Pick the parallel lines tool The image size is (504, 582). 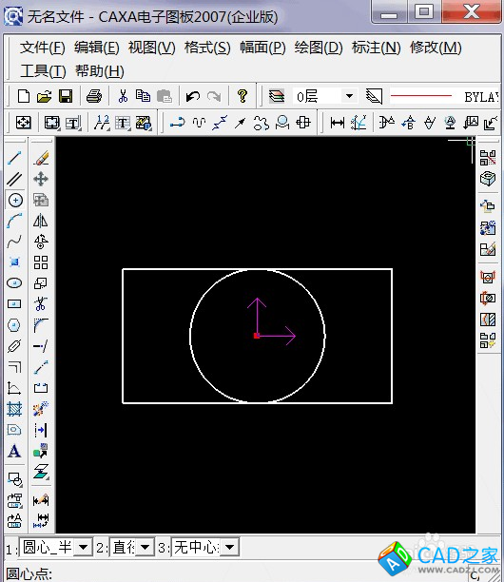(x=15, y=180)
